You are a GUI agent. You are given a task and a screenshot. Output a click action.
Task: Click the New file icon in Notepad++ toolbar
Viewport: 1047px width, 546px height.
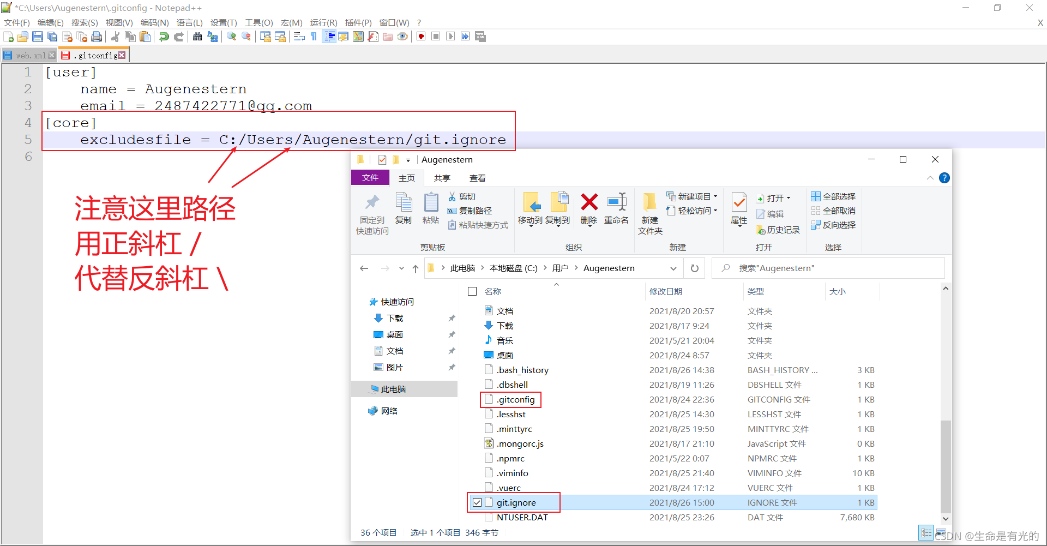click(9, 37)
